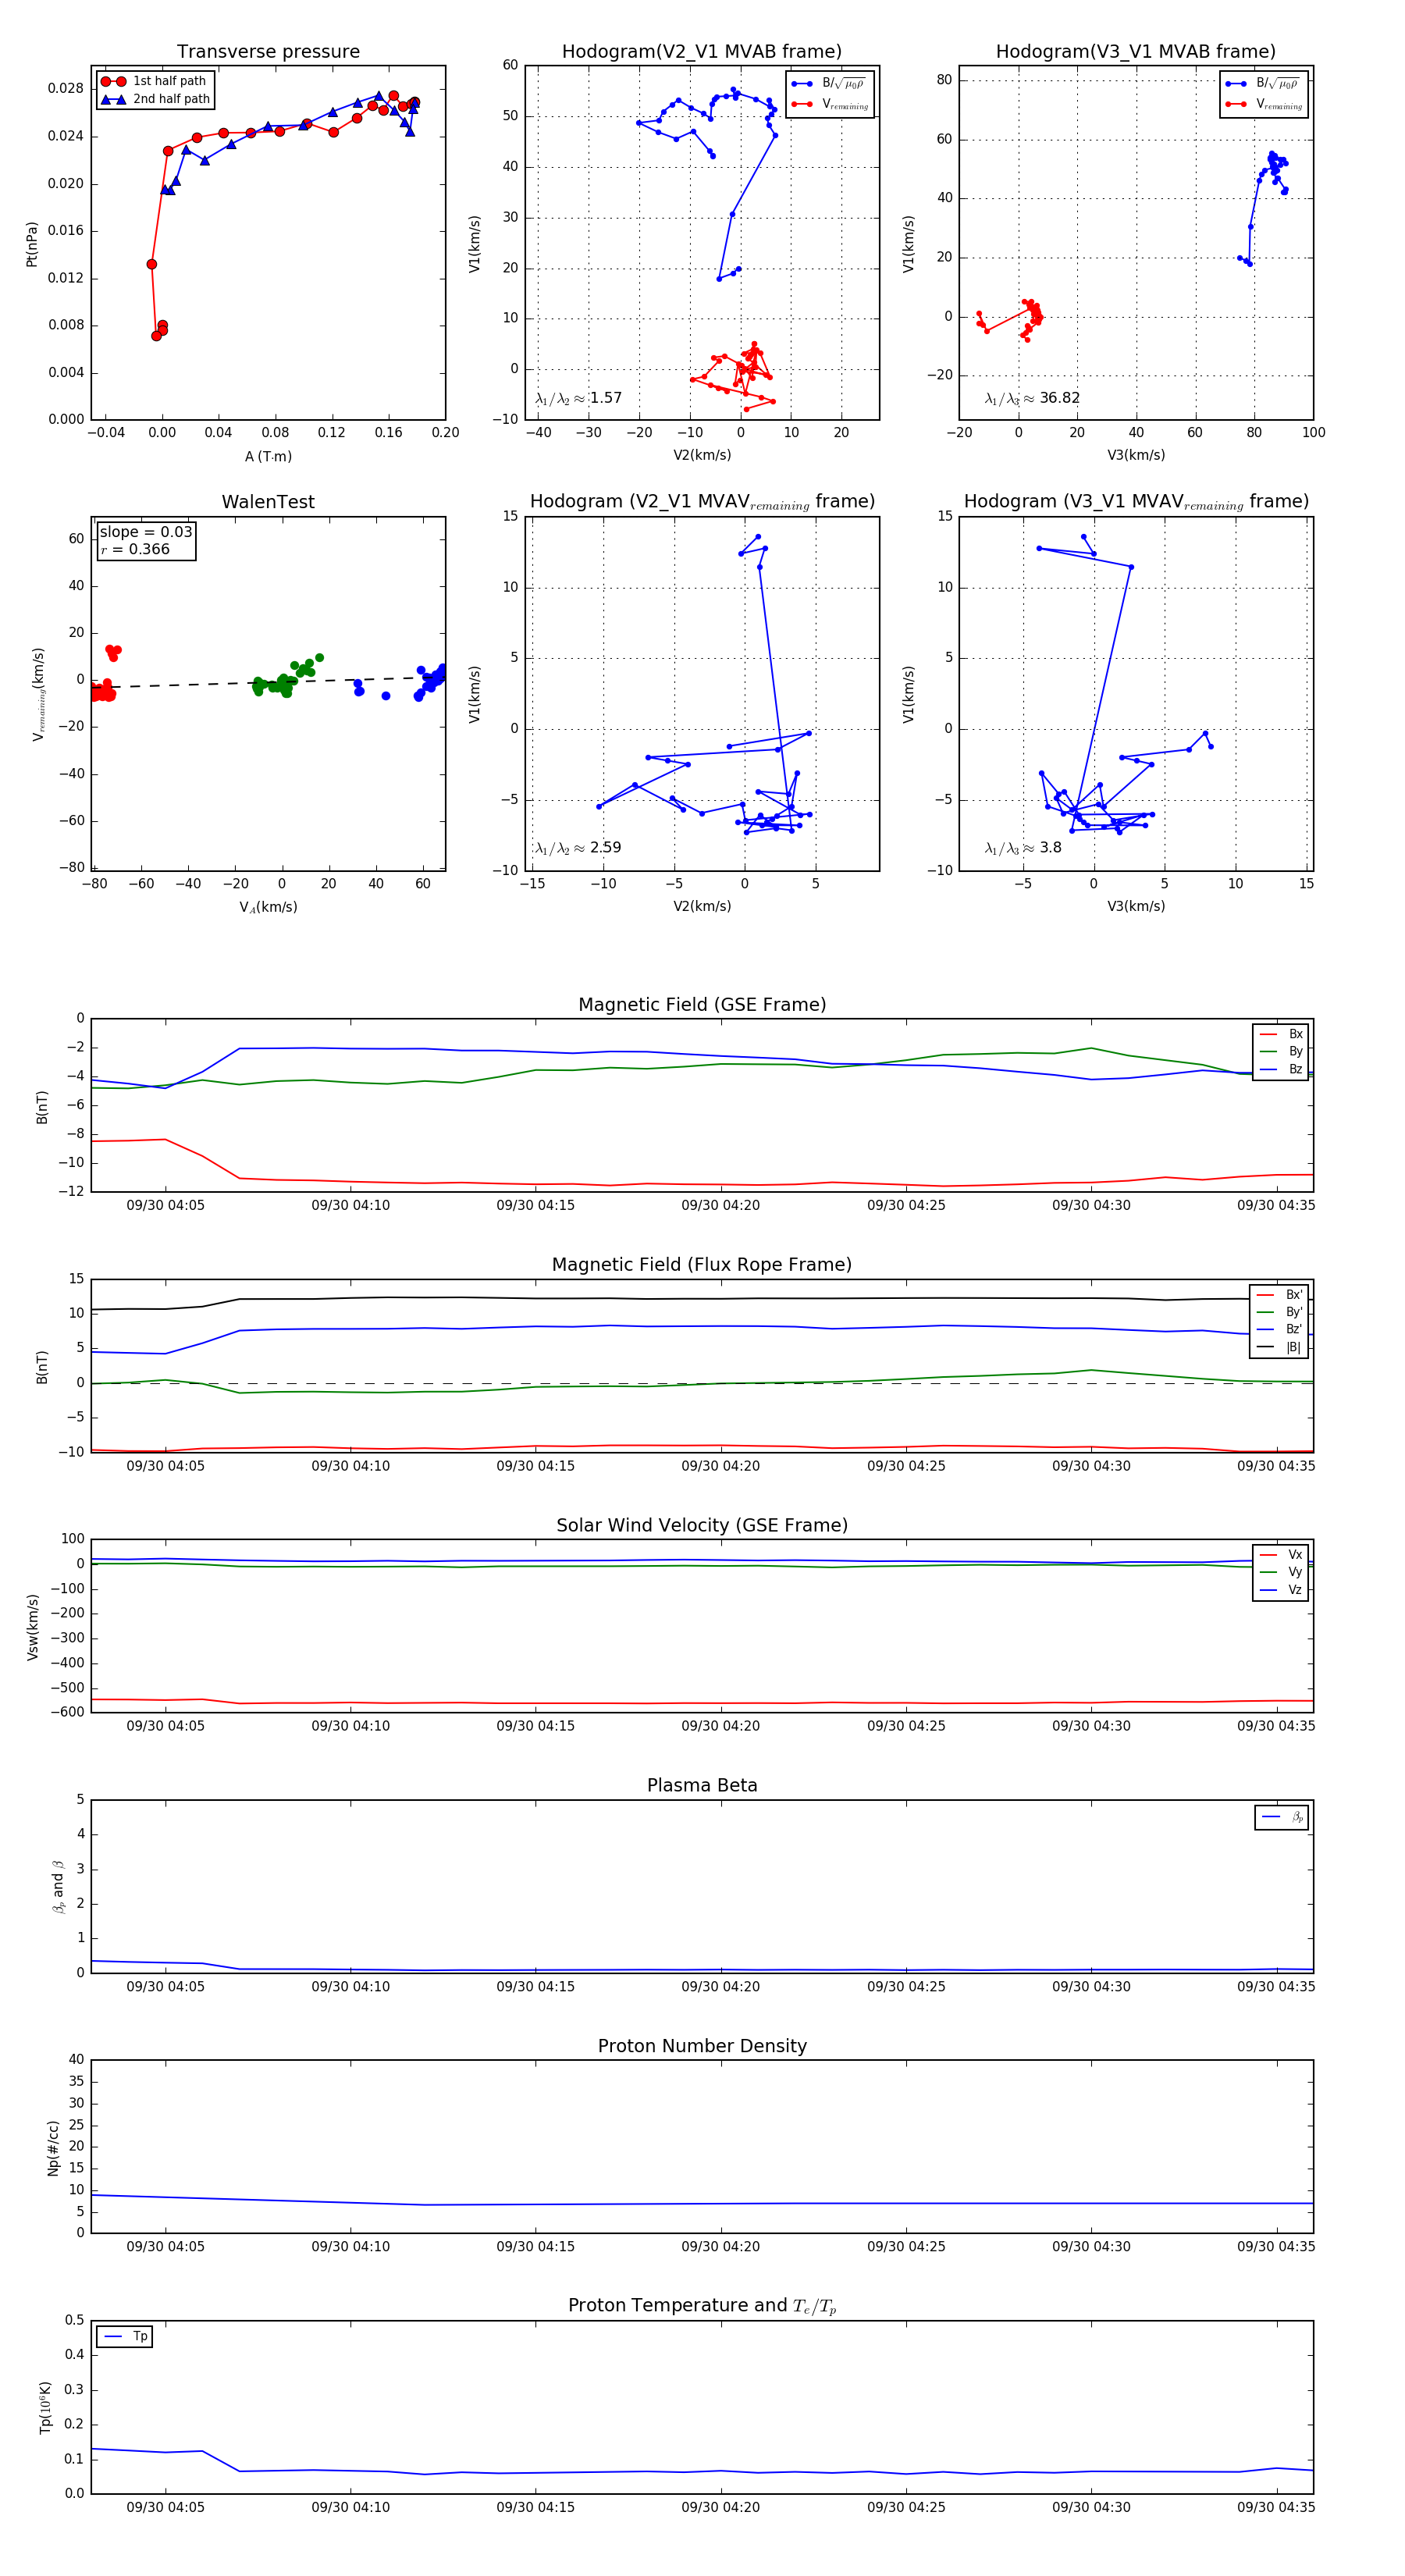Click the "Np(#/cc)" y-axis label
This screenshot has height=2576, width=1405.
pyautogui.click(x=53, y=2148)
